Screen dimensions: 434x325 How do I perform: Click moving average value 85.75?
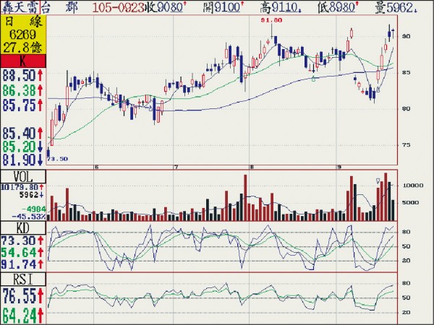coord(22,105)
